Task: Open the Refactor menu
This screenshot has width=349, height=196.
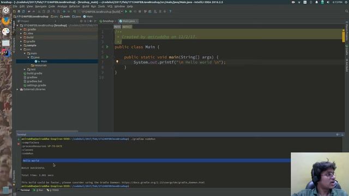Action: pos(74,7)
